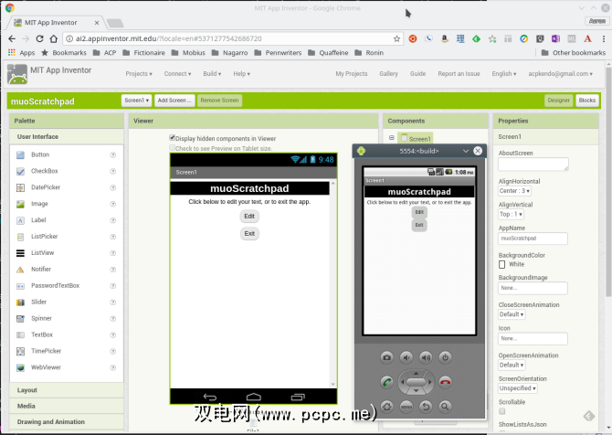Expand the Layout palette section
612x435 pixels.
pos(67,390)
